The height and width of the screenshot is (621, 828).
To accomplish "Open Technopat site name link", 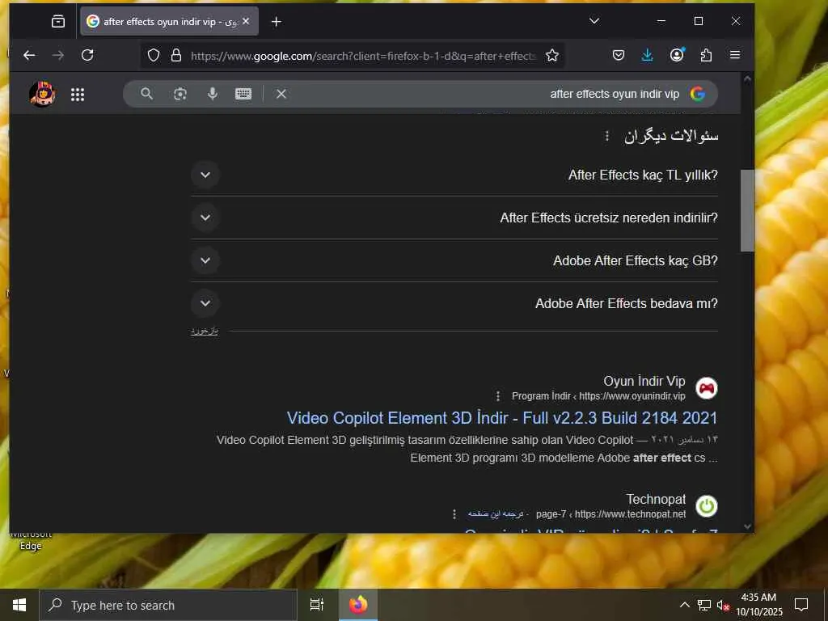I will [656, 499].
